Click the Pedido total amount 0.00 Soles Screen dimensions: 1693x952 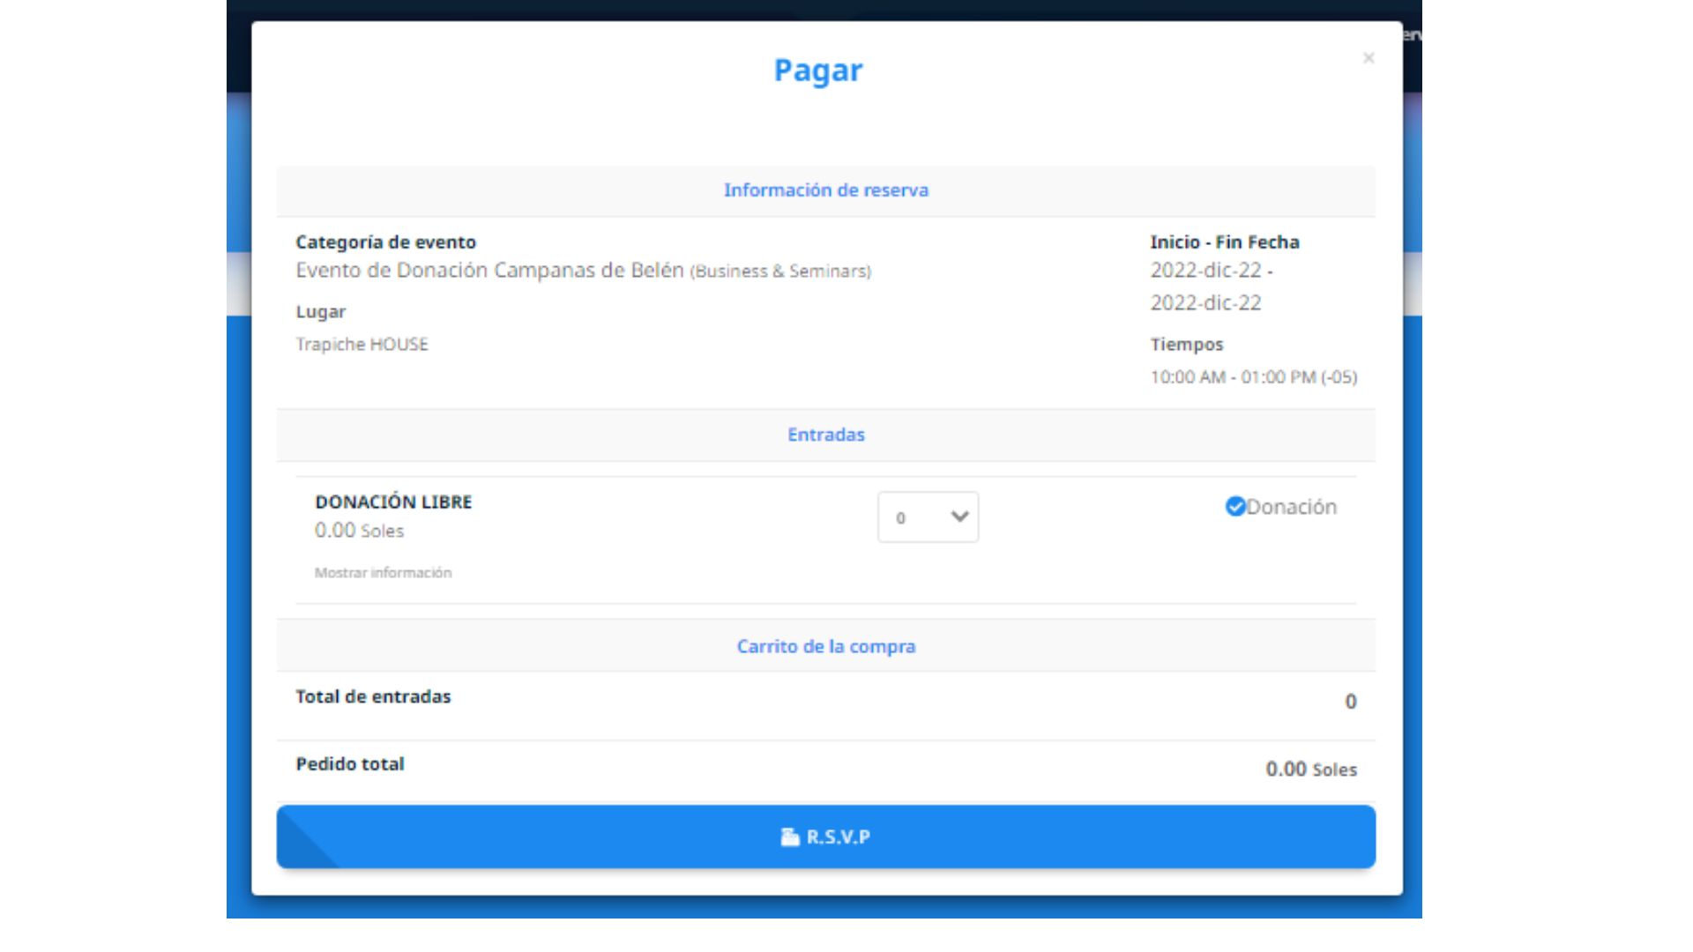tap(1310, 769)
